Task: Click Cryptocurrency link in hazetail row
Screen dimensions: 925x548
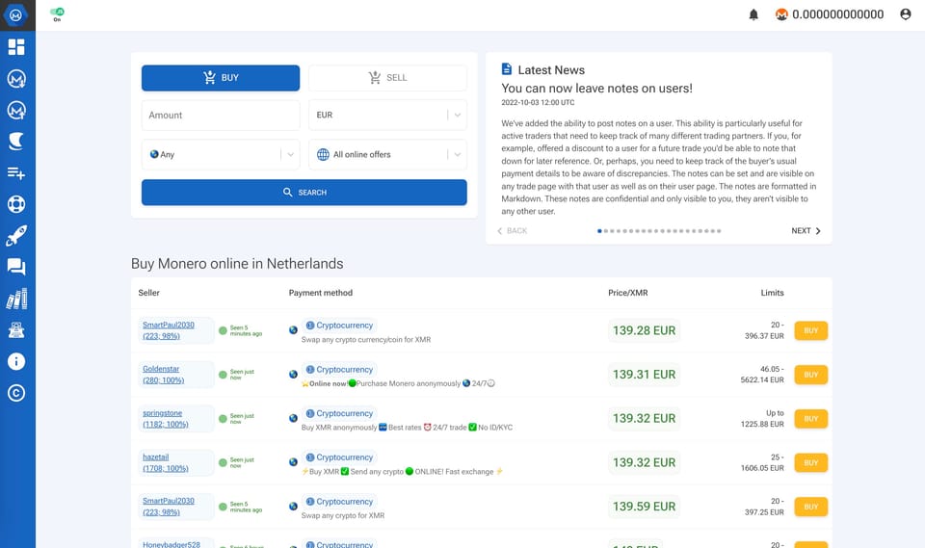Action: 340,457
